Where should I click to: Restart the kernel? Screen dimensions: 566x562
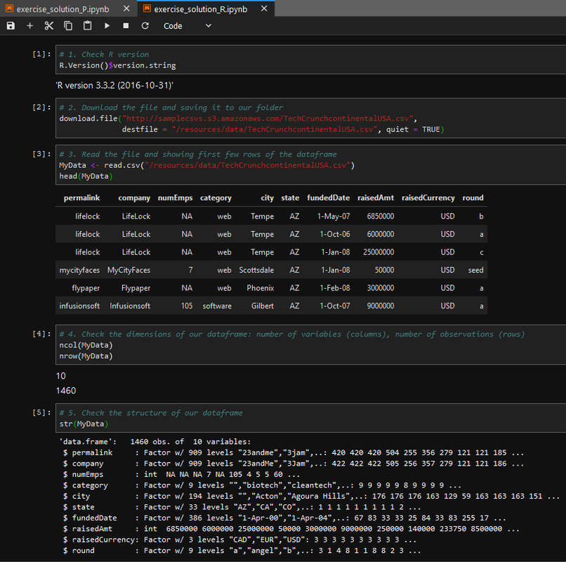[x=145, y=26]
